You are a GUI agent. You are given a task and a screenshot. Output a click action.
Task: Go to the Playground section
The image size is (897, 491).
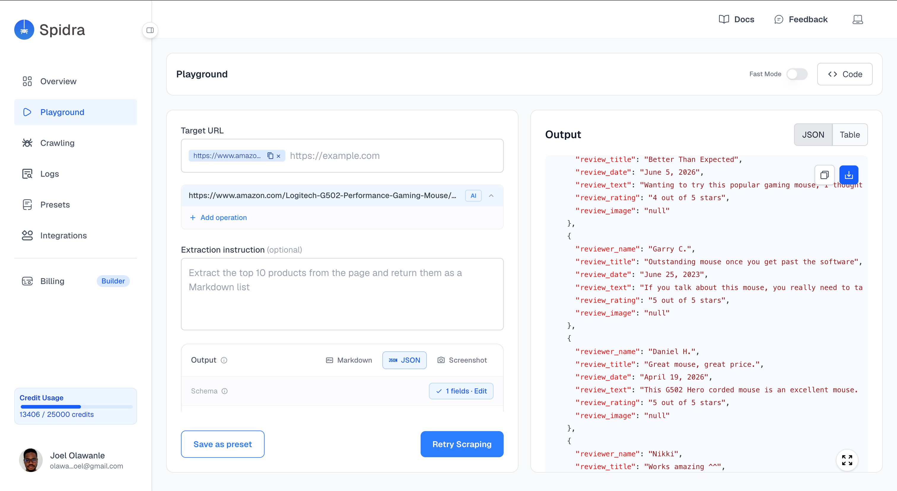tap(76, 112)
